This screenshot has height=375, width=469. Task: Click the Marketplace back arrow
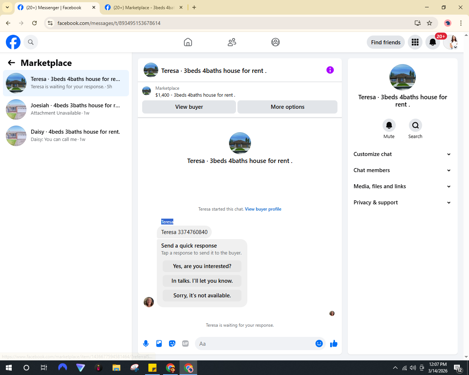click(x=11, y=63)
